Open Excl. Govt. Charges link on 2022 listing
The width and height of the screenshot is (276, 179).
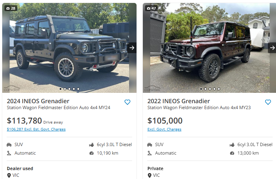coord(164,129)
